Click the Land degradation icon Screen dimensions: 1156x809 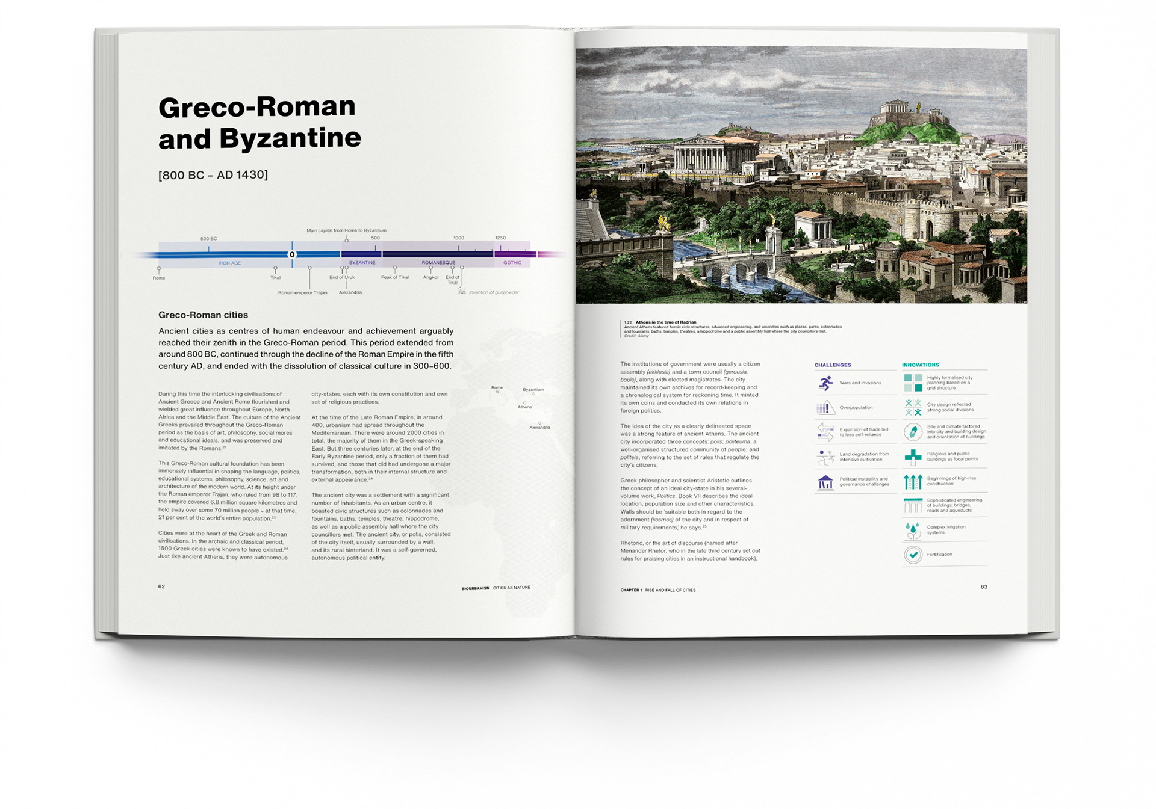click(x=825, y=457)
